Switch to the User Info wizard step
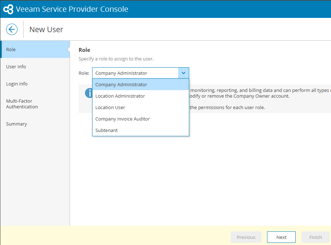Image resolution: width=331 pixels, height=245 pixels. point(35,67)
